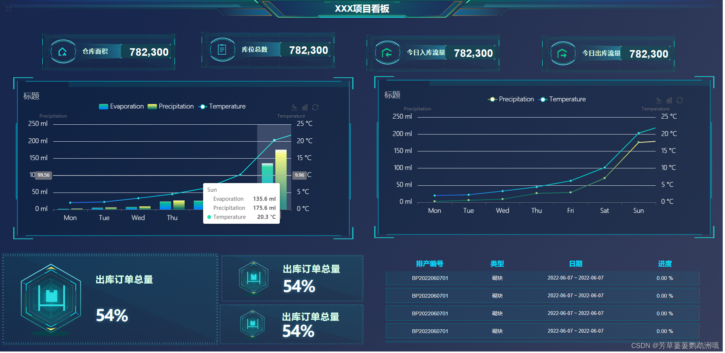Restore the right chart with refresh icon
725x353 pixels.
coord(680,100)
